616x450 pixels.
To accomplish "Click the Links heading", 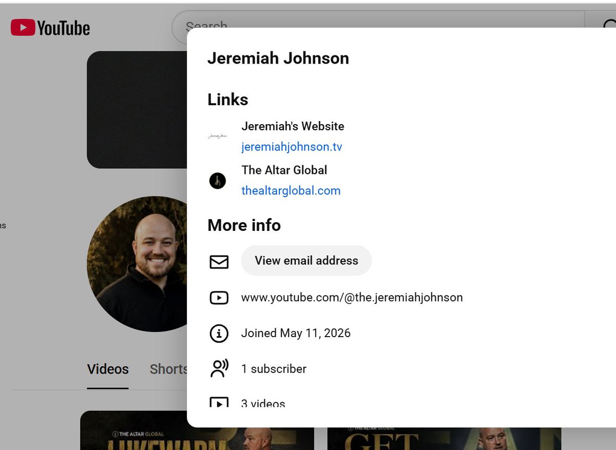I will pyautogui.click(x=228, y=100).
